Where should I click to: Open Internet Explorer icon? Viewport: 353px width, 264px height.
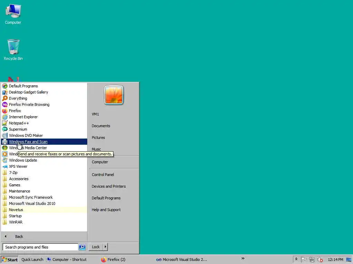5,117
